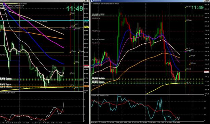Close the left chart window
This screenshot has width=210, height=124.
point(88,1)
